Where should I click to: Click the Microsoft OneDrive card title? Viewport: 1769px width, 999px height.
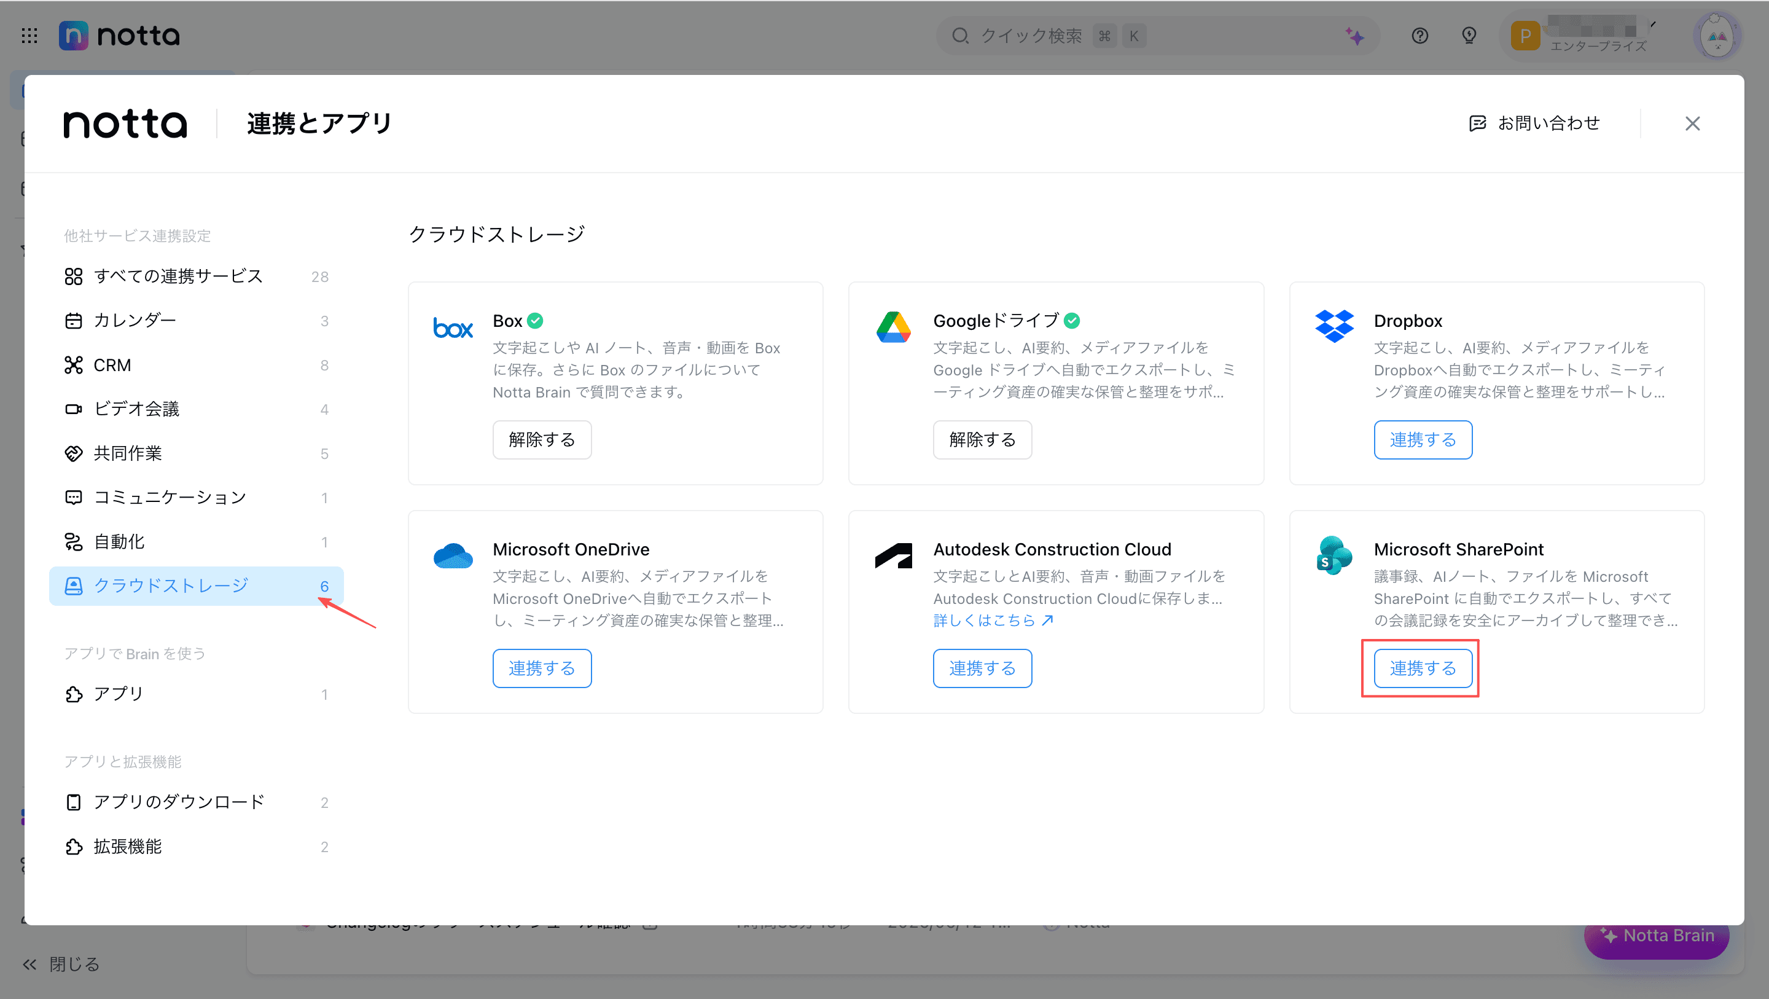(x=571, y=550)
